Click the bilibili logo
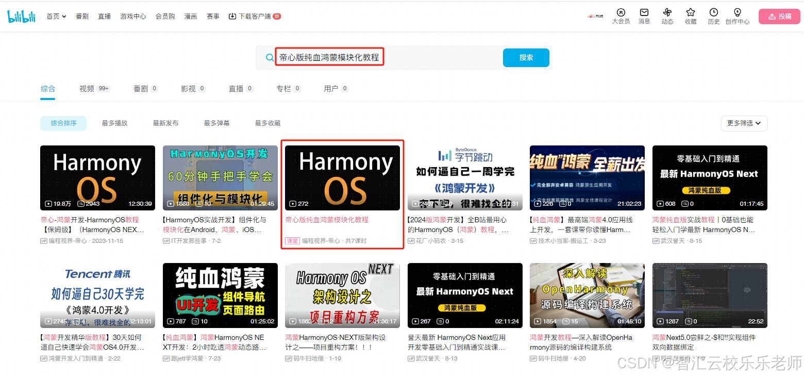The height and width of the screenshot is (377, 804). pos(21,17)
